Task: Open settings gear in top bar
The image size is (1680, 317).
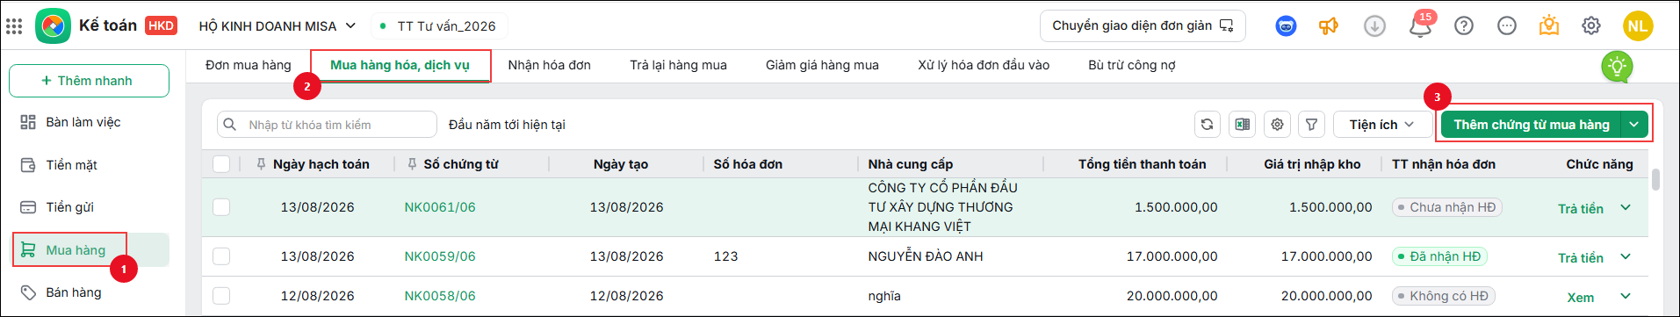Action: click(1591, 26)
